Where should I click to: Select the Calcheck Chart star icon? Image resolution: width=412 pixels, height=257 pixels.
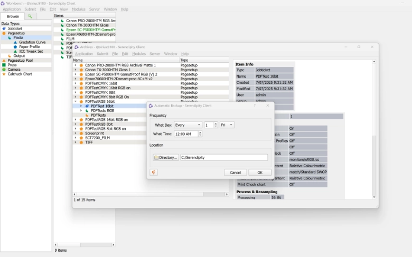(x=4, y=74)
